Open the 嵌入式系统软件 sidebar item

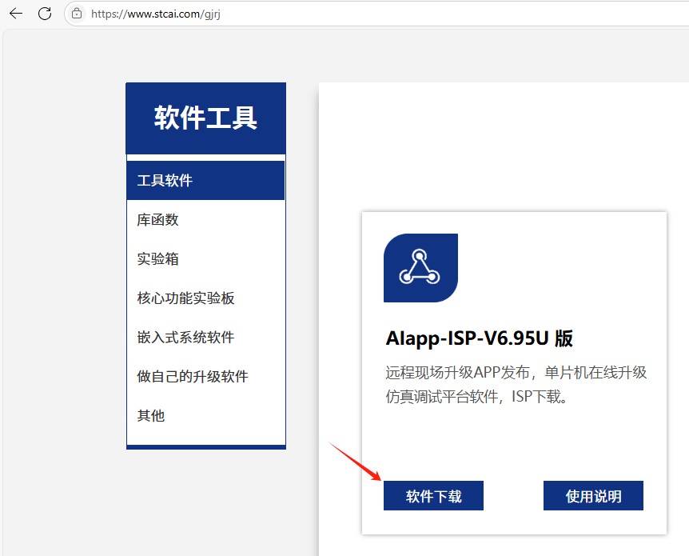coord(205,338)
